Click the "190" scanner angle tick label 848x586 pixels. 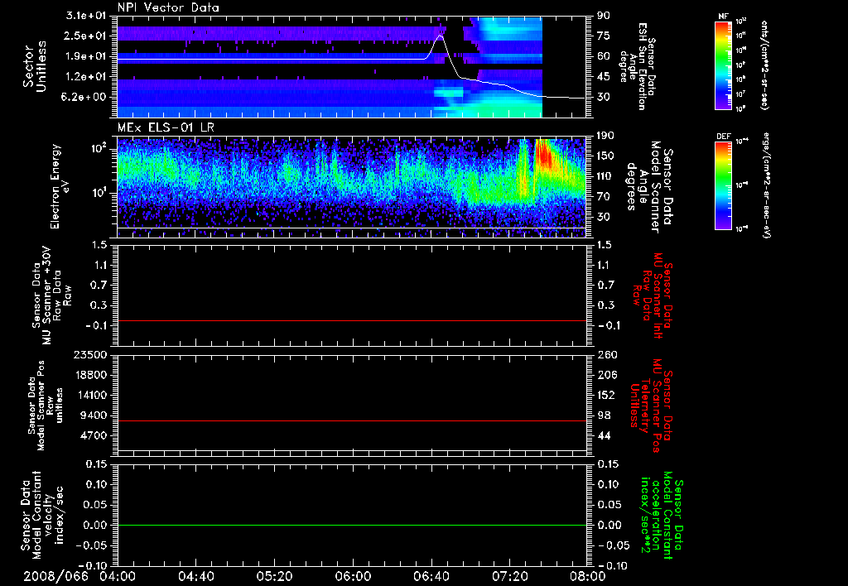point(605,136)
